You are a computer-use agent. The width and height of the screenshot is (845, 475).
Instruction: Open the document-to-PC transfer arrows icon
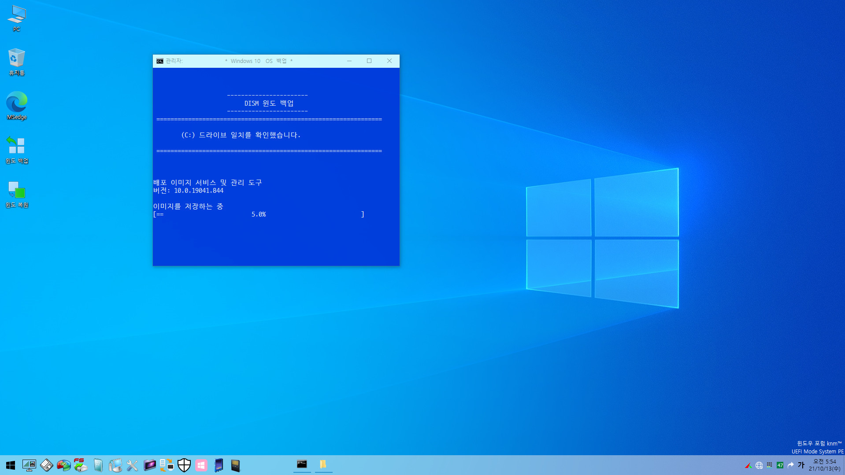tap(167, 465)
